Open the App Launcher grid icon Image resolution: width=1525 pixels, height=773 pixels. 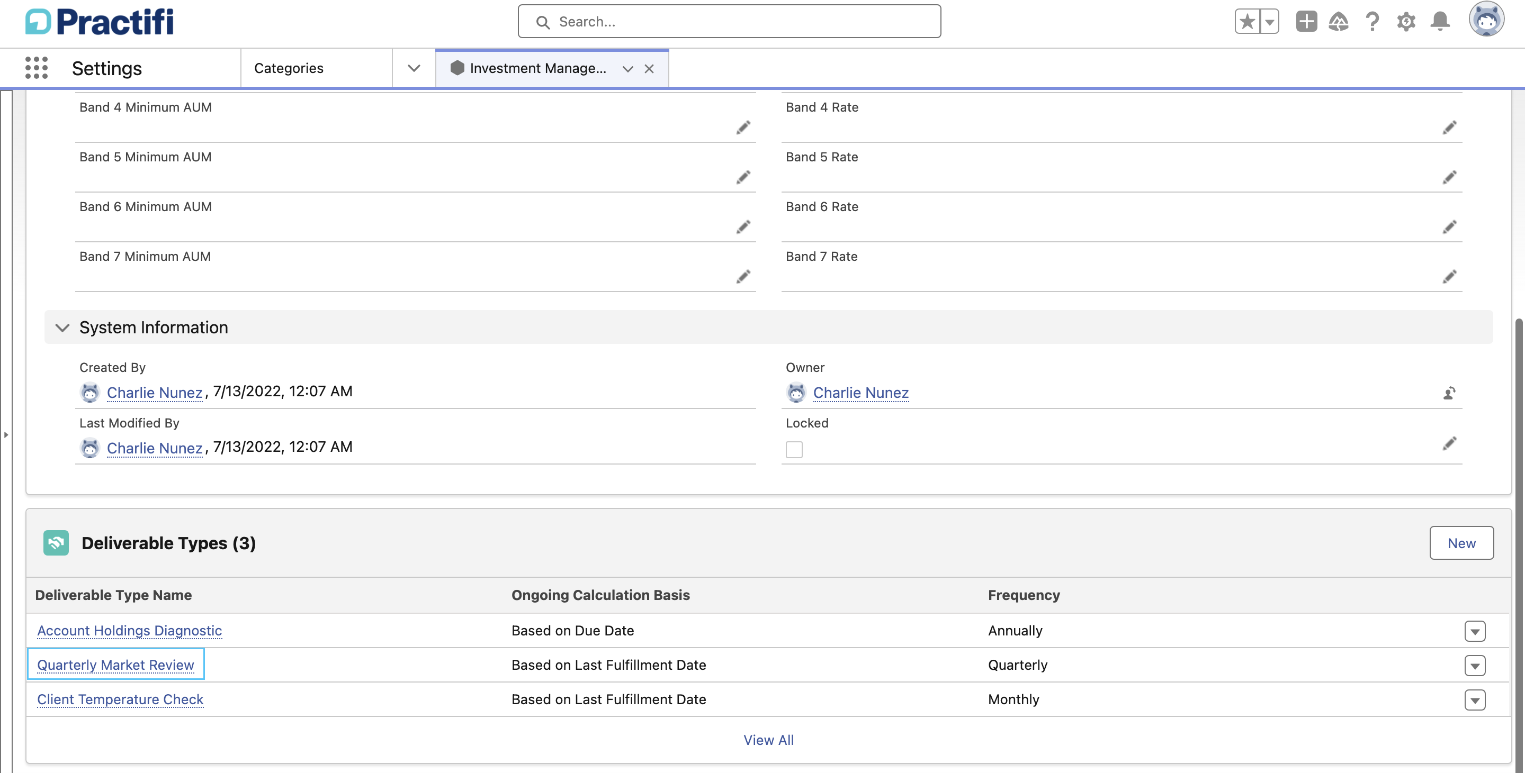(37, 68)
